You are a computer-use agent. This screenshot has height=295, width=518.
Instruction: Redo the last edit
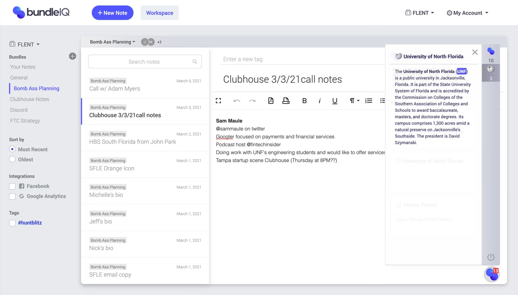click(x=252, y=101)
